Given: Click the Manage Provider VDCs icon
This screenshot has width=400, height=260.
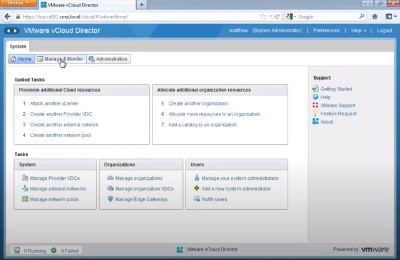Looking at the screenshot, I should (x=25, y=178).
